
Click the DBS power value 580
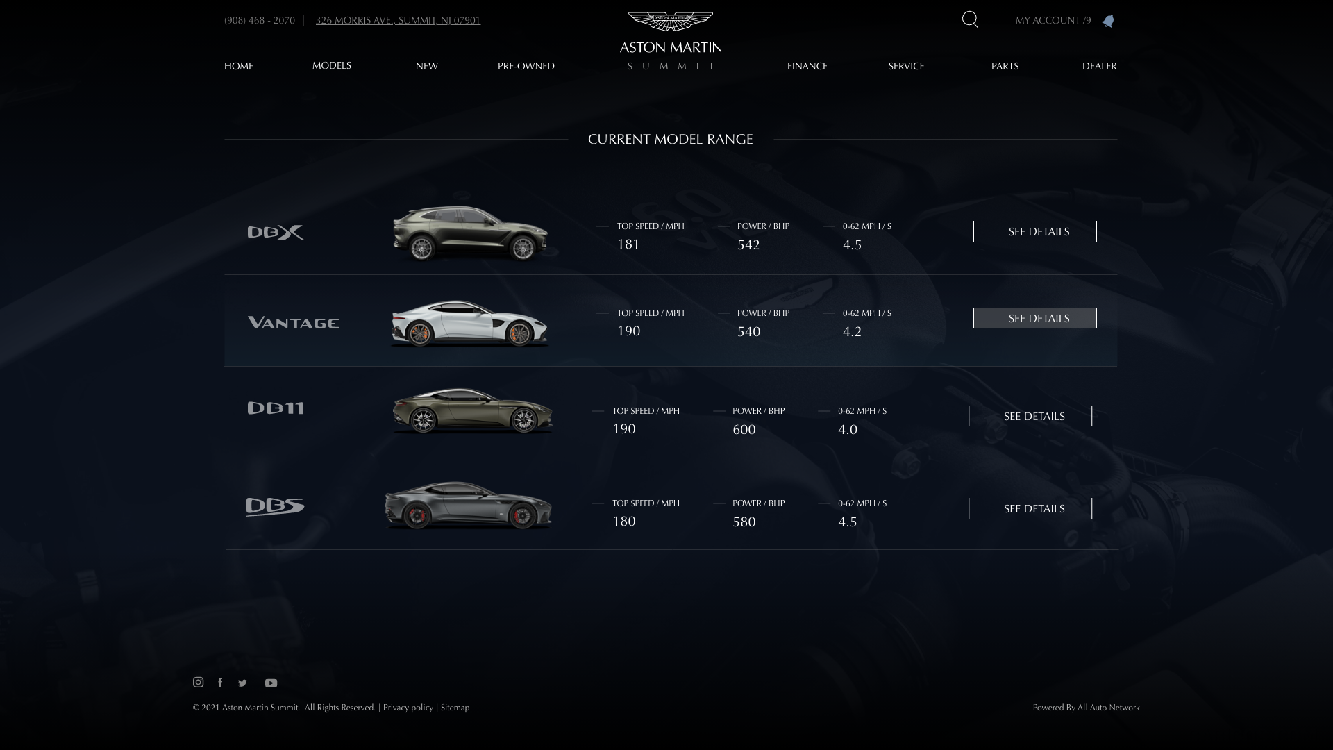click(x=744, y=522)
